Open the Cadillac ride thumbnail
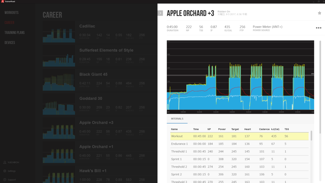 (x=59, y=32)
